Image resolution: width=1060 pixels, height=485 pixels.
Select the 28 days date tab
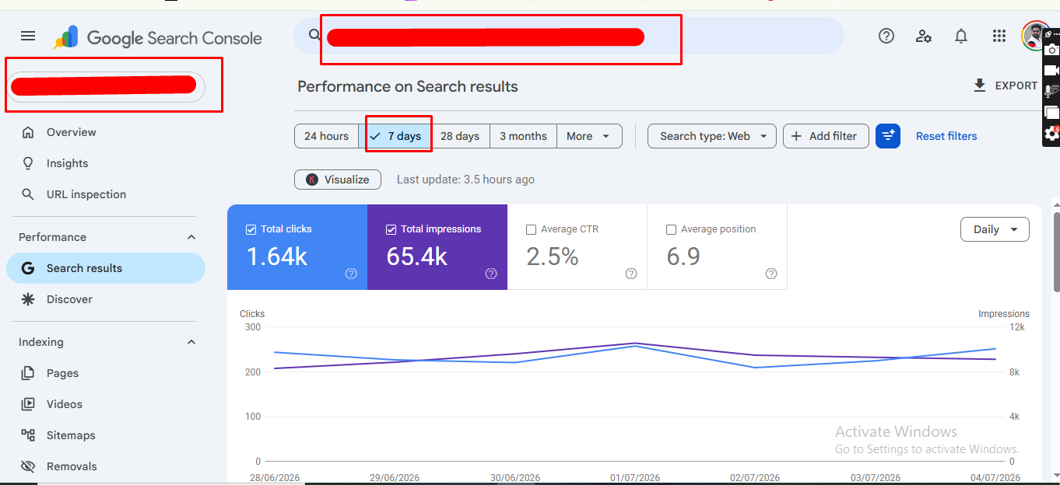460,136
